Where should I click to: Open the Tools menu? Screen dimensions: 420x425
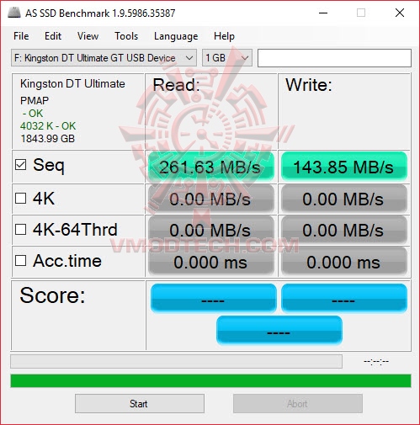point(126,36)
